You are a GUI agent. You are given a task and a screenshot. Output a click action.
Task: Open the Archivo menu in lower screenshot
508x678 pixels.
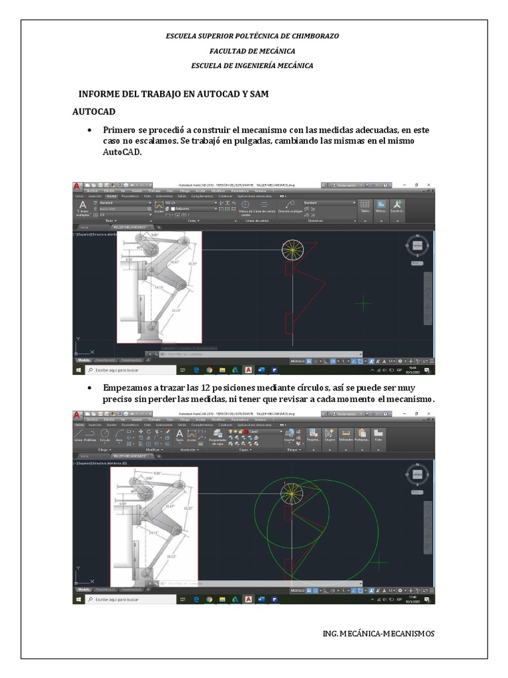[92, 419]
